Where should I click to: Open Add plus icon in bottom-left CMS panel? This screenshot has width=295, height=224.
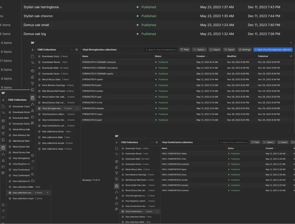point(3,100)
